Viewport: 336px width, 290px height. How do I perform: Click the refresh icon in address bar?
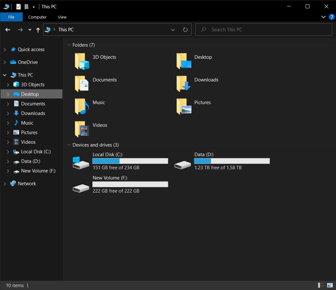click(185, 29)
